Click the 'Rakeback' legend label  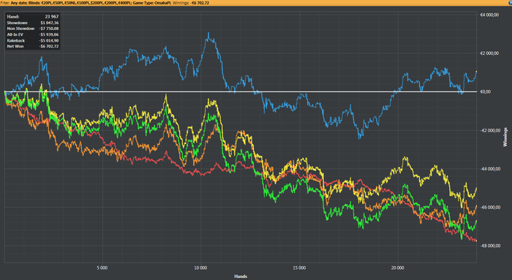click(15, 40)
